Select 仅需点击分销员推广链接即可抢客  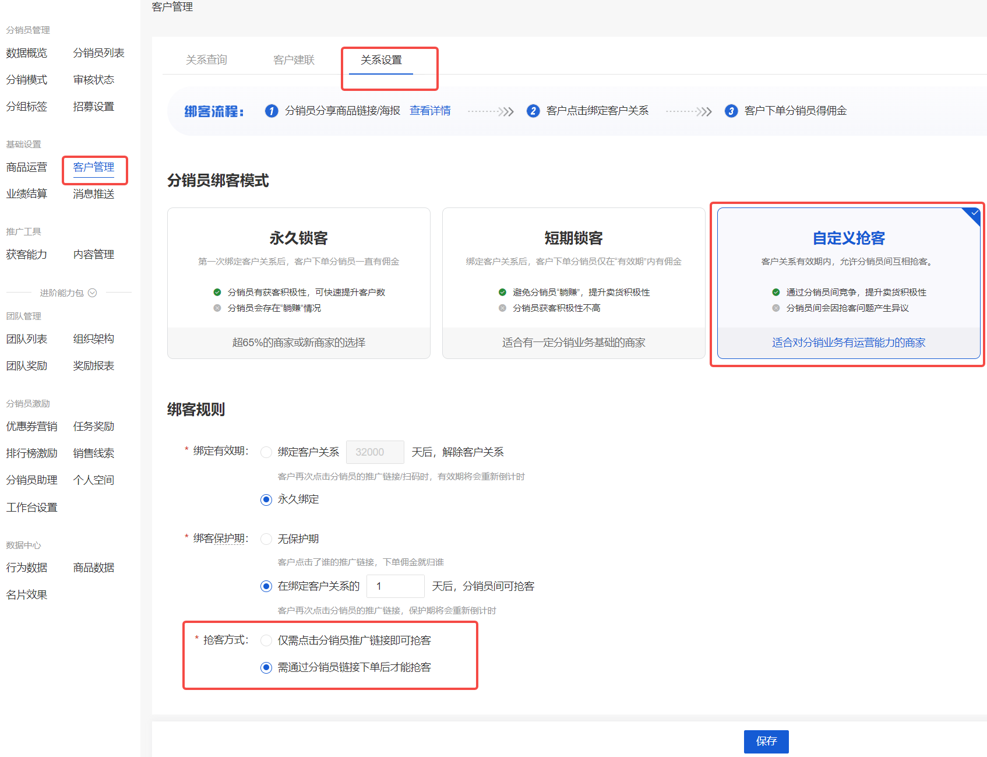(x=266, y=640)
